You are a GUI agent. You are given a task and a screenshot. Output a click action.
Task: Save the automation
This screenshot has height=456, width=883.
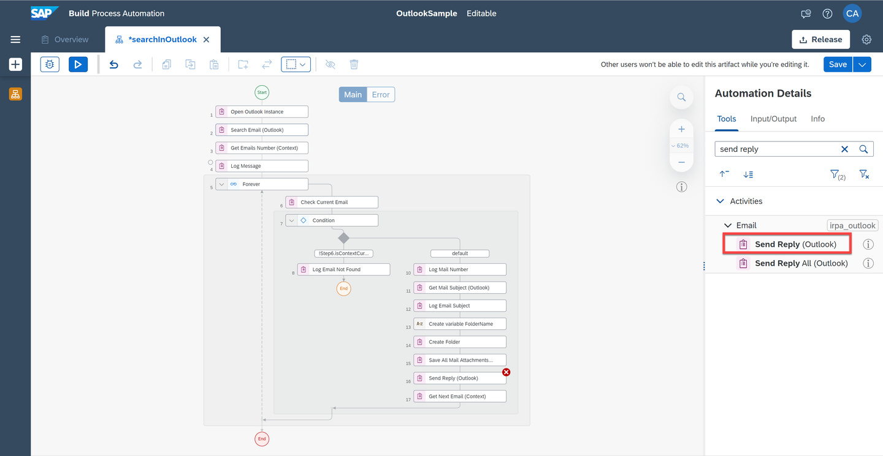click(x=838, y=64)
